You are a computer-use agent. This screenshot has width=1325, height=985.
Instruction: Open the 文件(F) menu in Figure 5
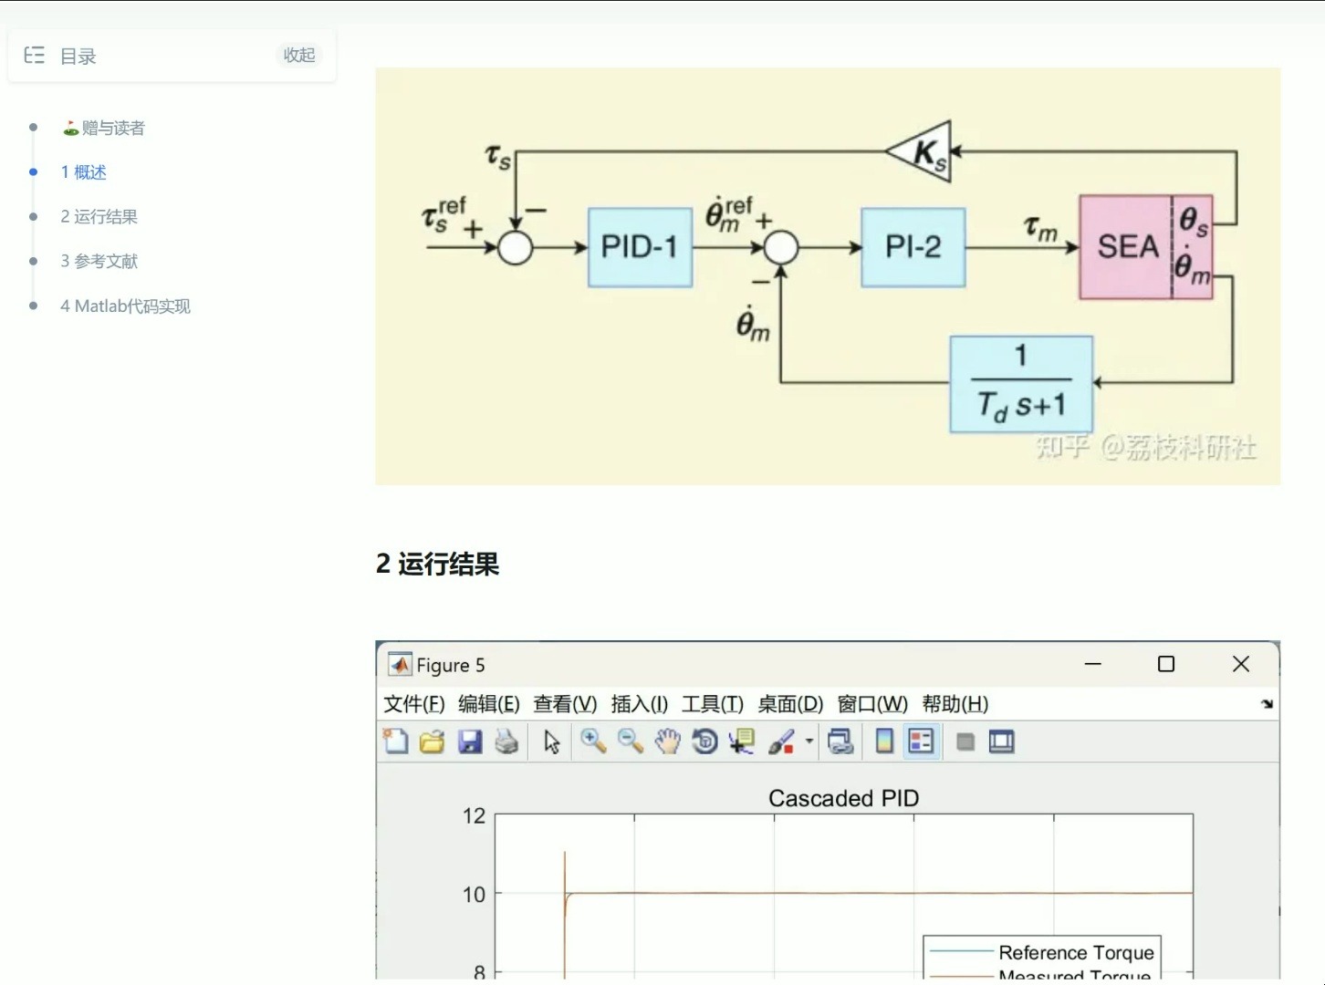tap(414, 704)
